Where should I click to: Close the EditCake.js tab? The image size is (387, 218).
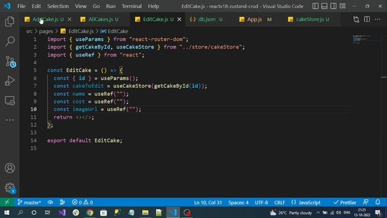tap(180, 19)
